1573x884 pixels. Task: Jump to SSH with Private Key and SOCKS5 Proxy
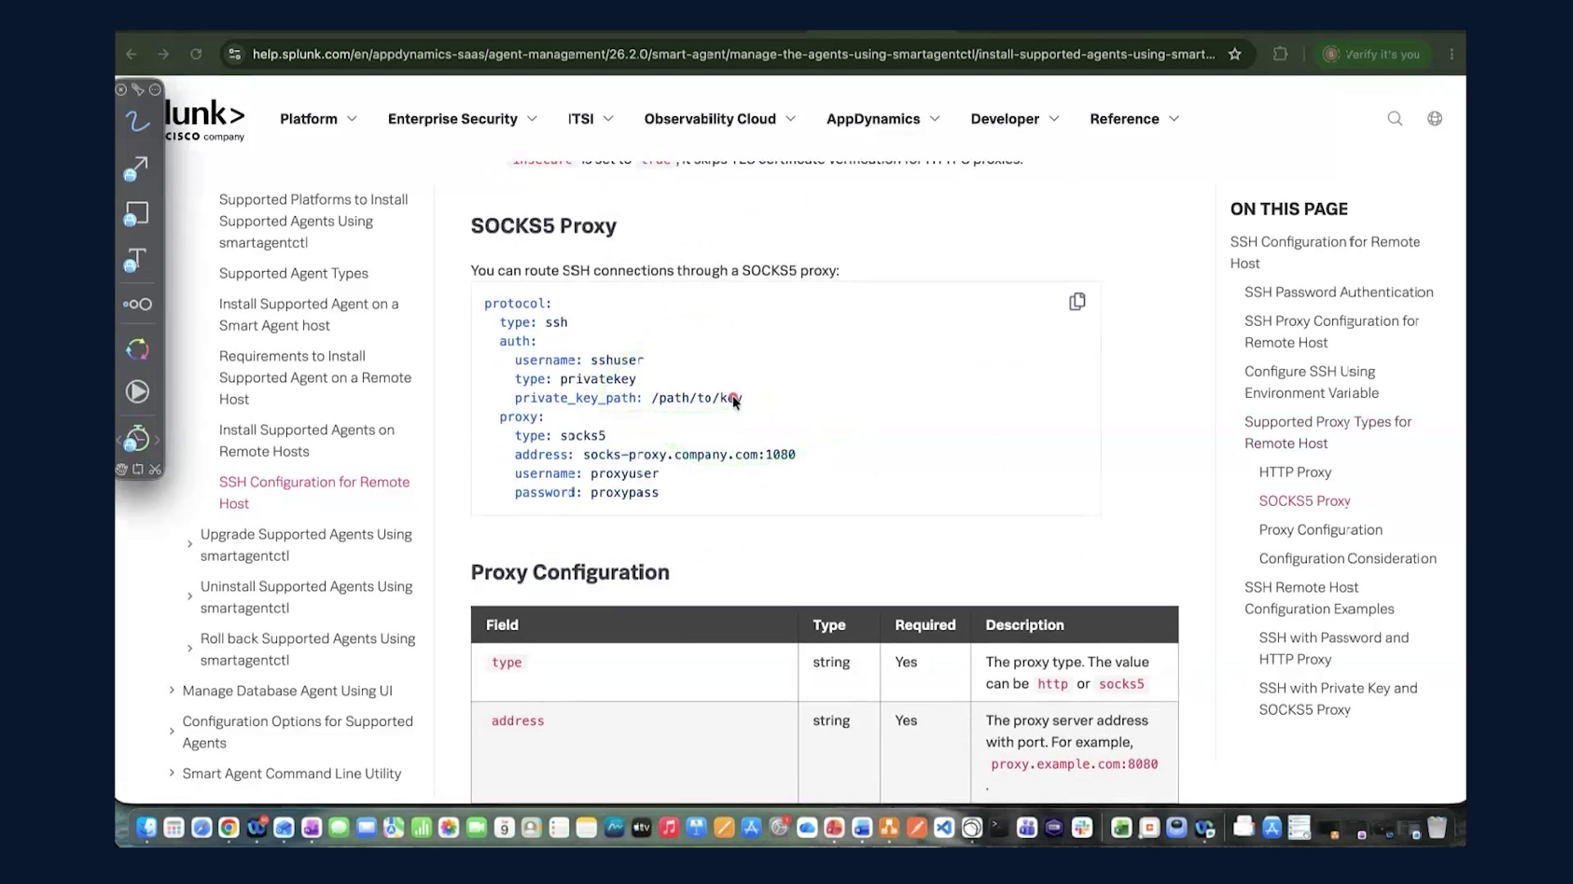(1337, 699)
